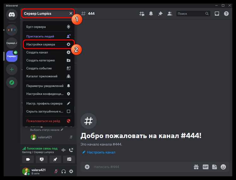The width and height of the screenshot is (236, 180).
Task: Open sticker picker icon
Action: (215, 167)
